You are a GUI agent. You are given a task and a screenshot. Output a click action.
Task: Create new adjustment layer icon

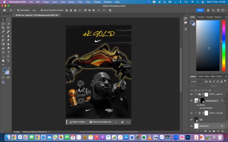click(209, 131)
